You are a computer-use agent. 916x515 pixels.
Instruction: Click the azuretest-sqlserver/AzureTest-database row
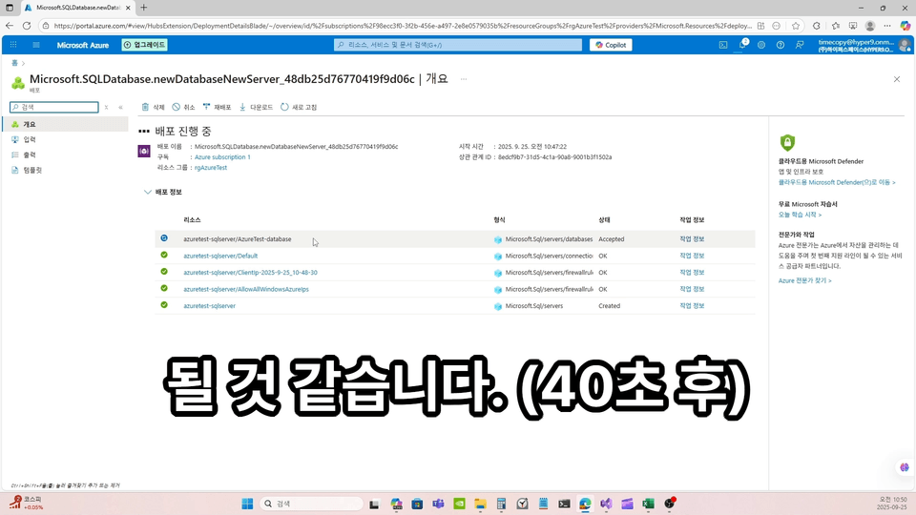(x=454, y=238)
